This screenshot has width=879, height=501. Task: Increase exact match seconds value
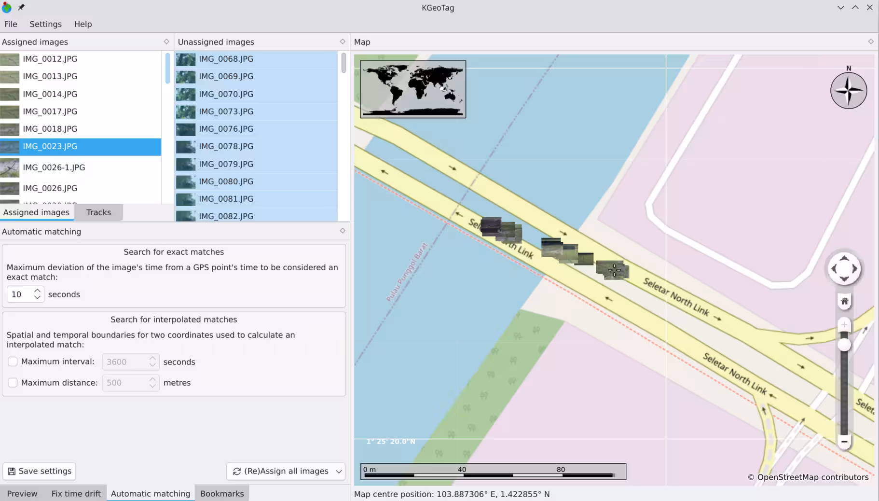[37, 291]
